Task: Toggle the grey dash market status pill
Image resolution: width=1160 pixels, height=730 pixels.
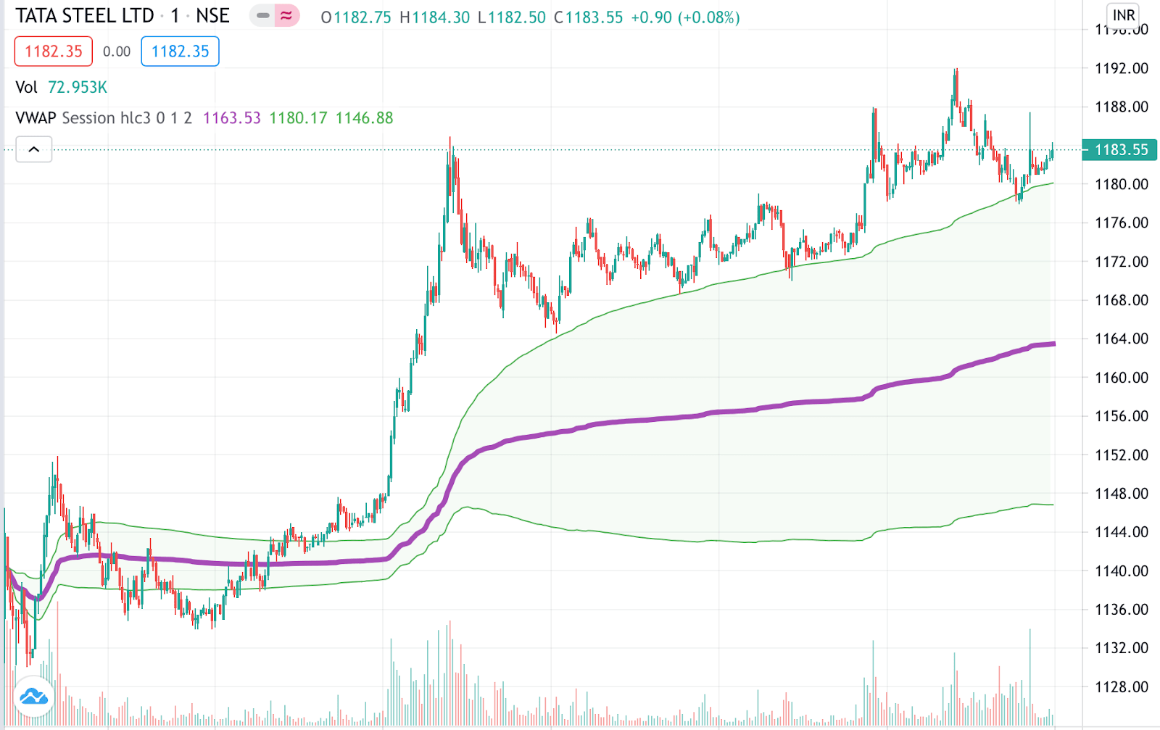Action: click(x=262, y=15)
